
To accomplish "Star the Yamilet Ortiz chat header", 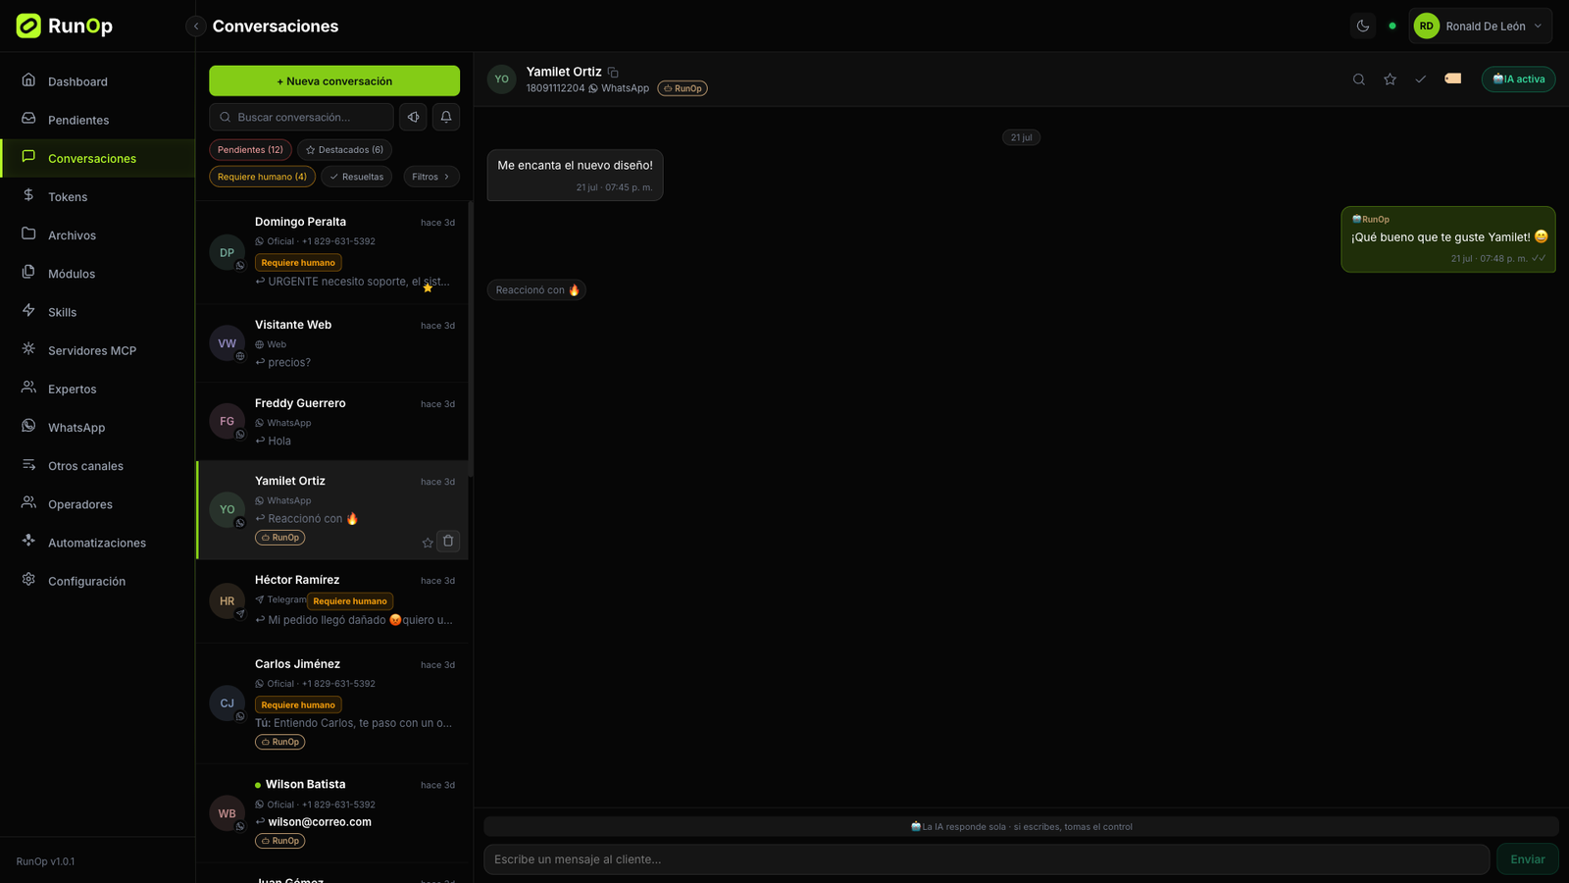I will (x=1390, y=79).
